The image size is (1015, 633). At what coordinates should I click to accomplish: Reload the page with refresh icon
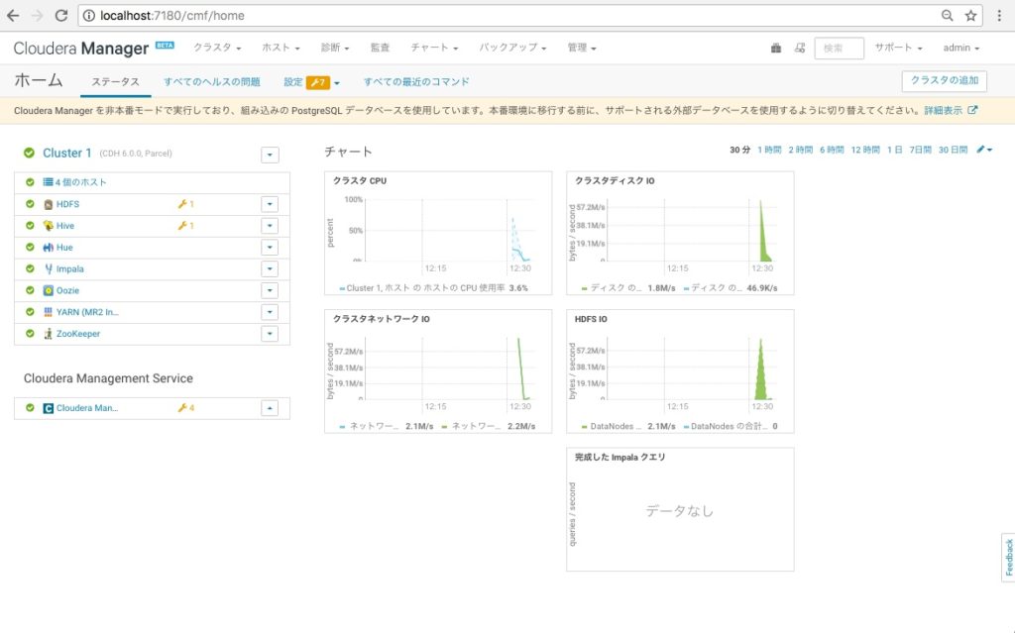61,16
